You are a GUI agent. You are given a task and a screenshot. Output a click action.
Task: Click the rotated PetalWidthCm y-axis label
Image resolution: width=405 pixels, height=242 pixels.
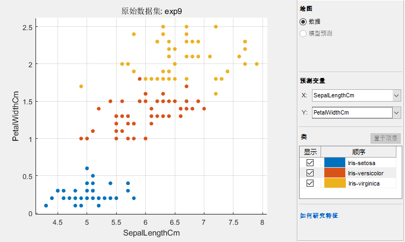(x=16, y=119)
